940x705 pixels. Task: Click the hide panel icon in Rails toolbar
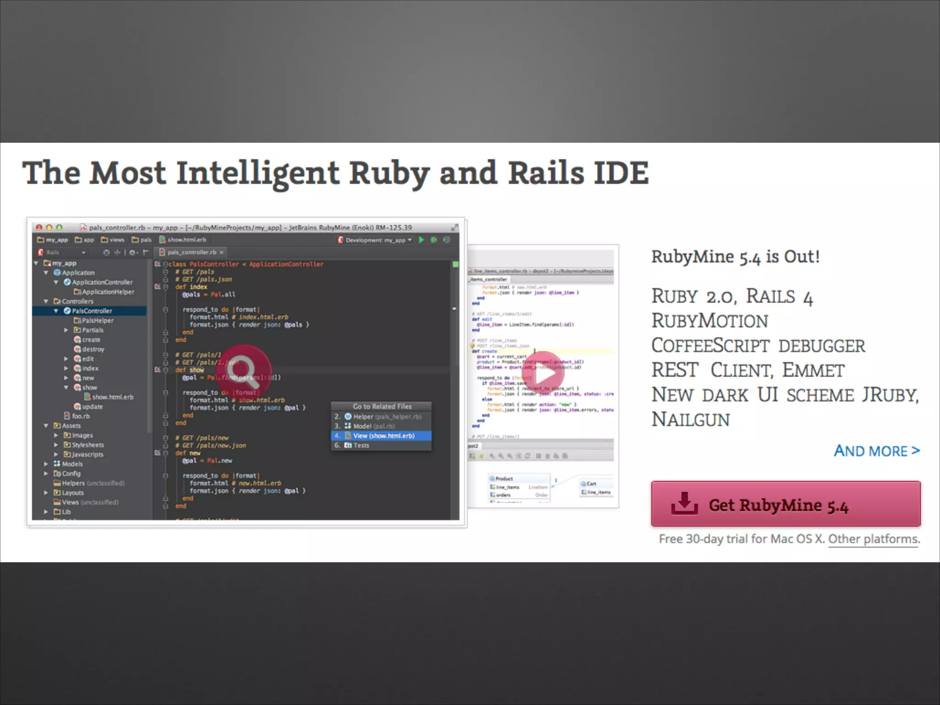pos(145,252)
